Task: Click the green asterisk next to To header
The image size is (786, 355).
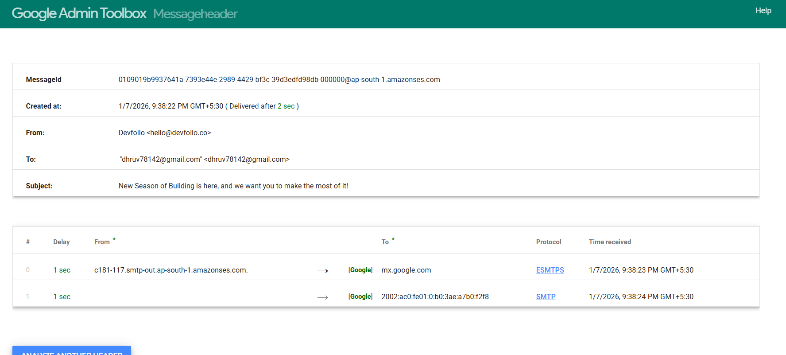Action: point(393,240)
